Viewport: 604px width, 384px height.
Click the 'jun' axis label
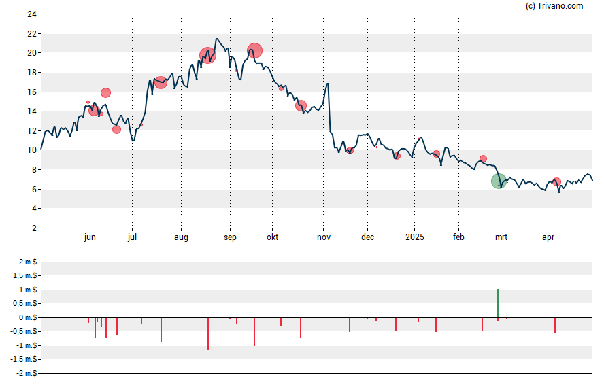90,237
